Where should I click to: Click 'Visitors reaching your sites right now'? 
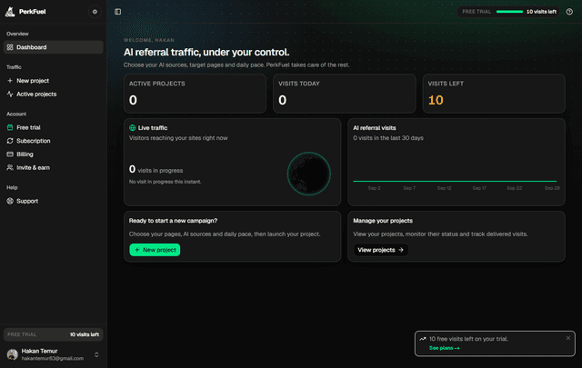tap(178, 138)
